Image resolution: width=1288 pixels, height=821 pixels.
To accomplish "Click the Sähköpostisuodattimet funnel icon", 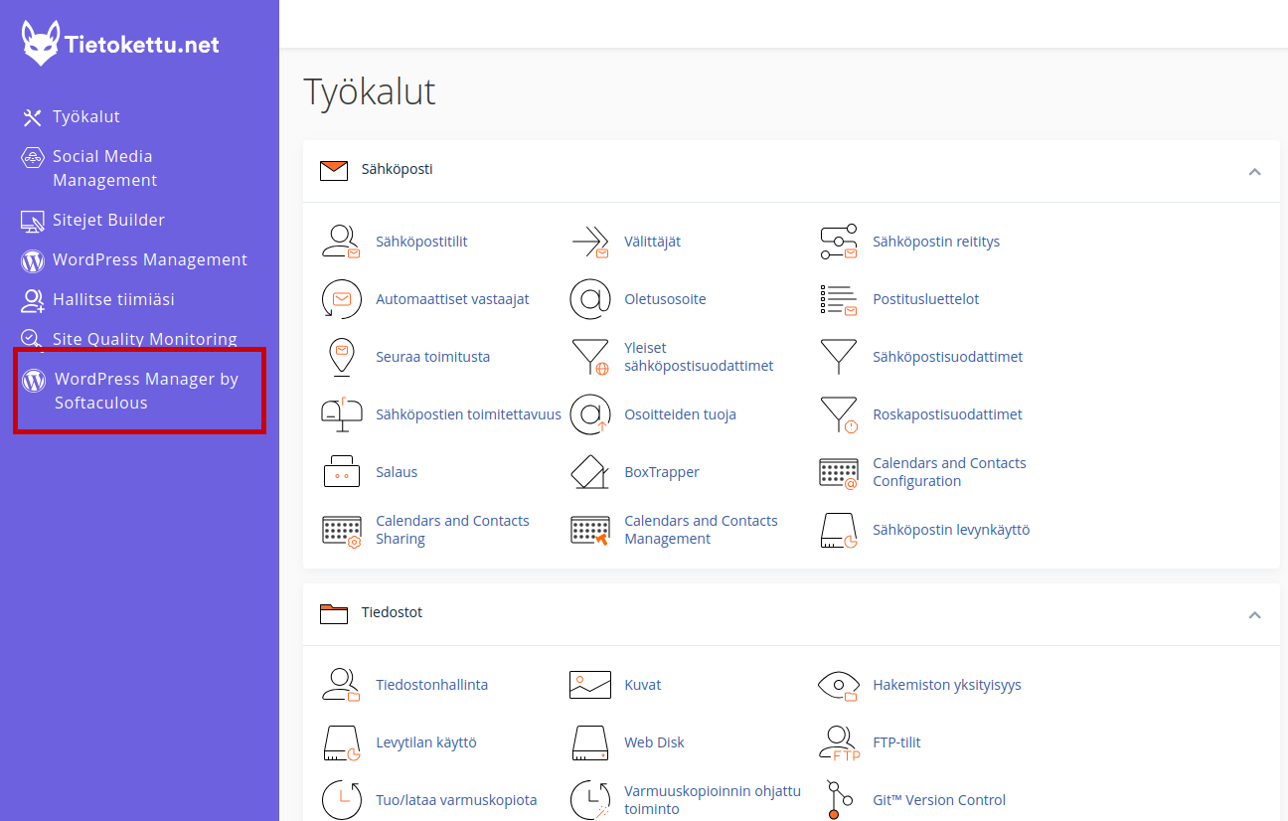I will pyautogui.click(x=838, y=357).
